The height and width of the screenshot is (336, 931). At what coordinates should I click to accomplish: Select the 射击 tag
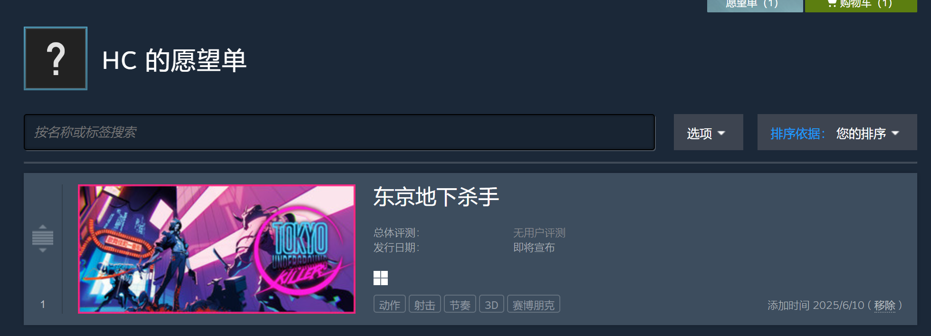(424, 305)
